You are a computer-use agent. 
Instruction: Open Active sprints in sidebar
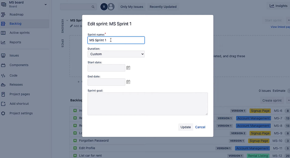(x=20, y=33)
